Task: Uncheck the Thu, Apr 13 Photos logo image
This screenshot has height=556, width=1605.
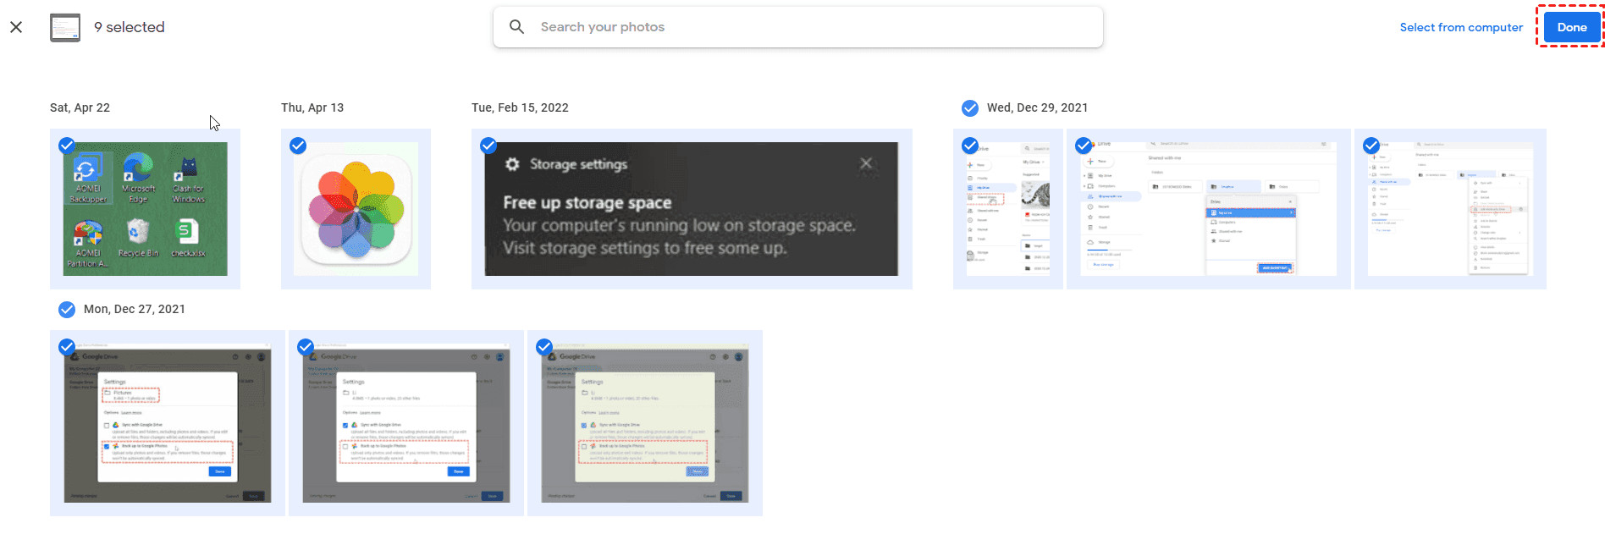Action: 298,146
